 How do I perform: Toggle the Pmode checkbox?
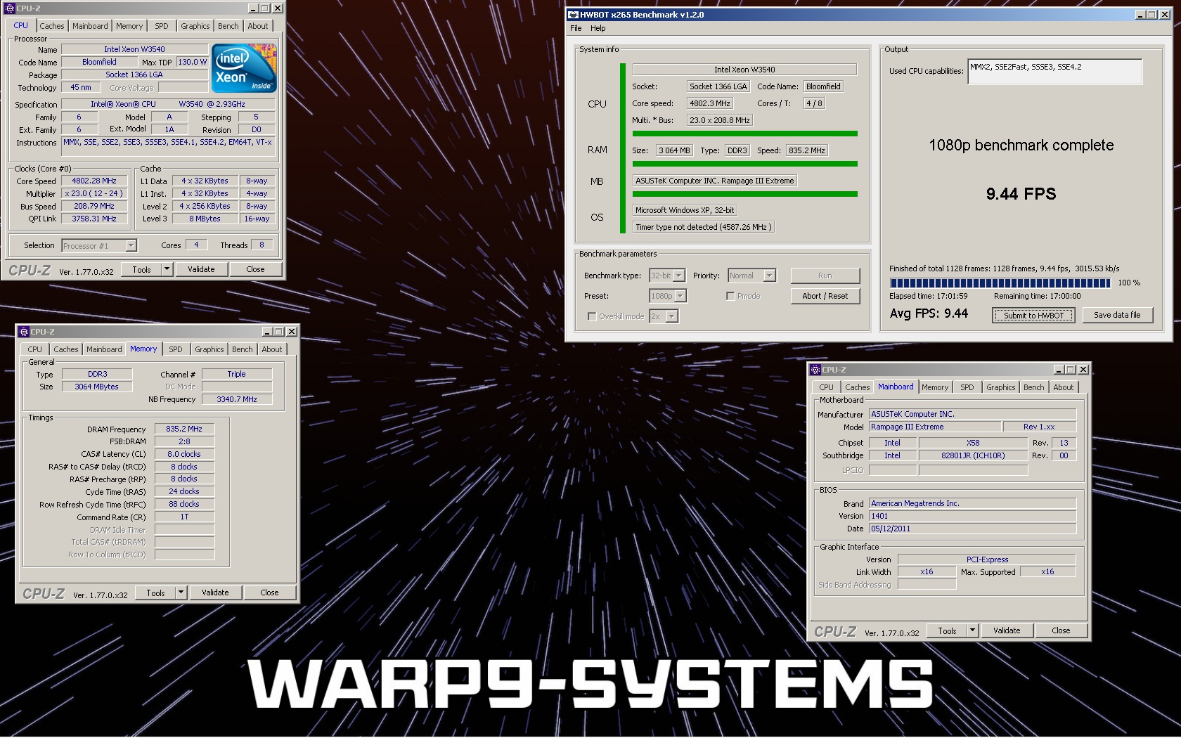click(x=730, y=296)
